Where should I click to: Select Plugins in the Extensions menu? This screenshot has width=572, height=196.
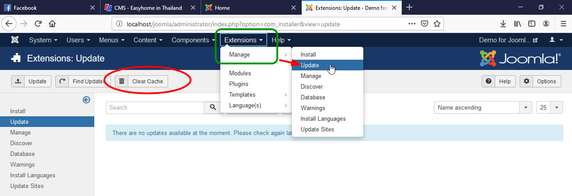click(x=256, y=84)
